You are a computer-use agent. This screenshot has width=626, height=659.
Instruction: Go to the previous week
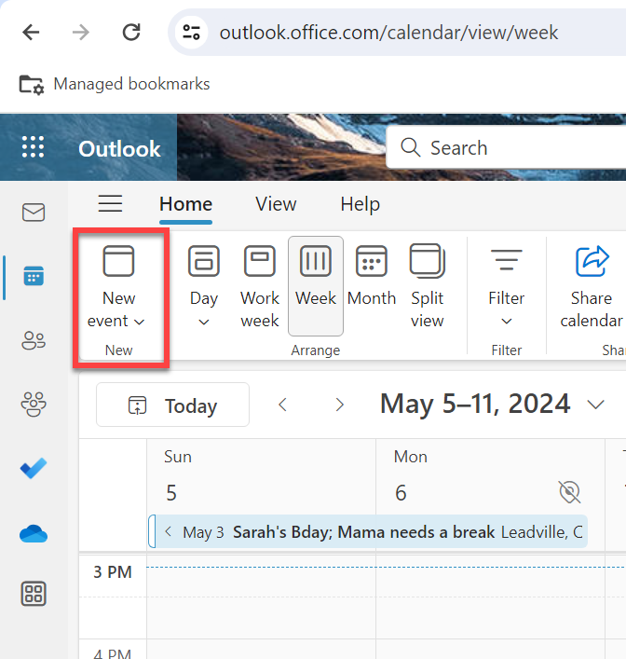pyautogui.click(x=283, y=405)
